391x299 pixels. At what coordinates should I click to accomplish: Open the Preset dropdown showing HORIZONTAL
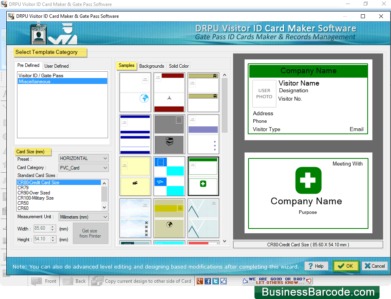[x=84, y=158]
